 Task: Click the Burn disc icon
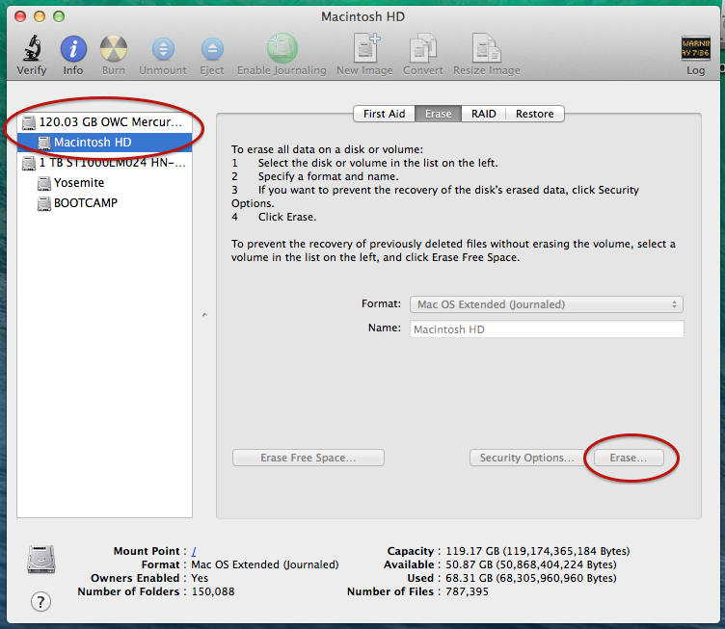pos(114,48)
